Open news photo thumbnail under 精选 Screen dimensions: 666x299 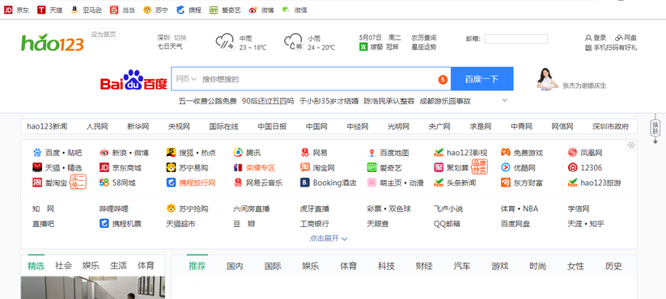[92, 288]
